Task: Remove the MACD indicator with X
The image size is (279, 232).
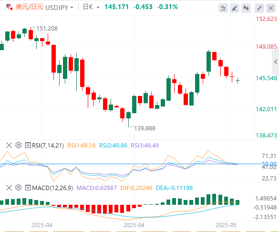Action: coord(9,188)
